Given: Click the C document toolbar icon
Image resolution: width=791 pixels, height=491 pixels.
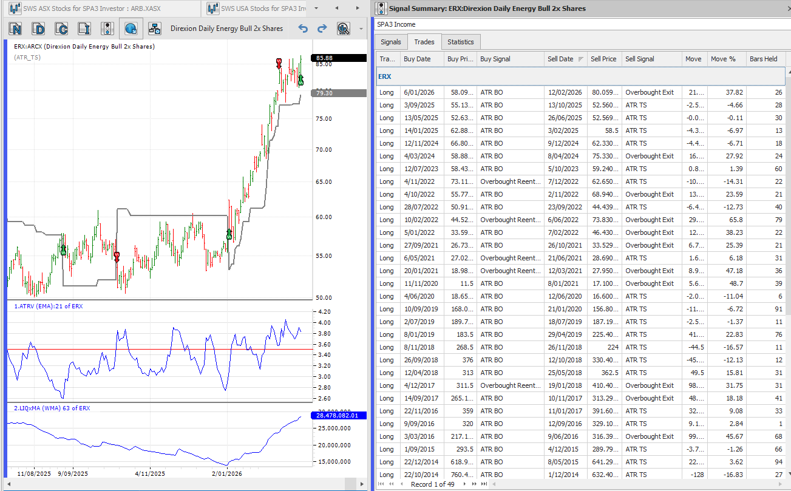Looking at the screenshot, I should point(61,29).
